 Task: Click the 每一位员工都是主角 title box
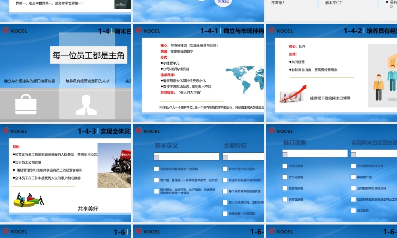pyautogui.click(x=89, y=55)
